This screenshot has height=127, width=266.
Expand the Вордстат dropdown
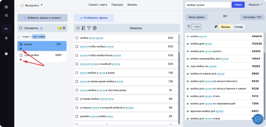(254, 5)
